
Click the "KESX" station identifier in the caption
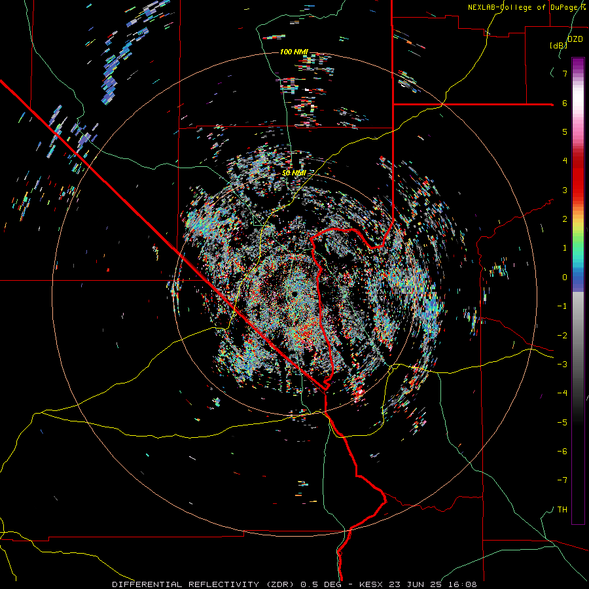pos(371,584)
